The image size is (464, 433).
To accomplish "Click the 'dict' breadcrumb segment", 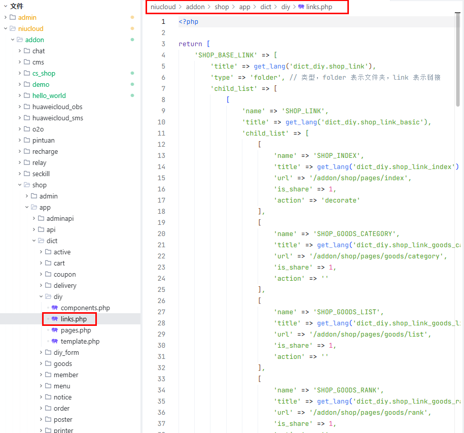I will (x=266, y=7).
